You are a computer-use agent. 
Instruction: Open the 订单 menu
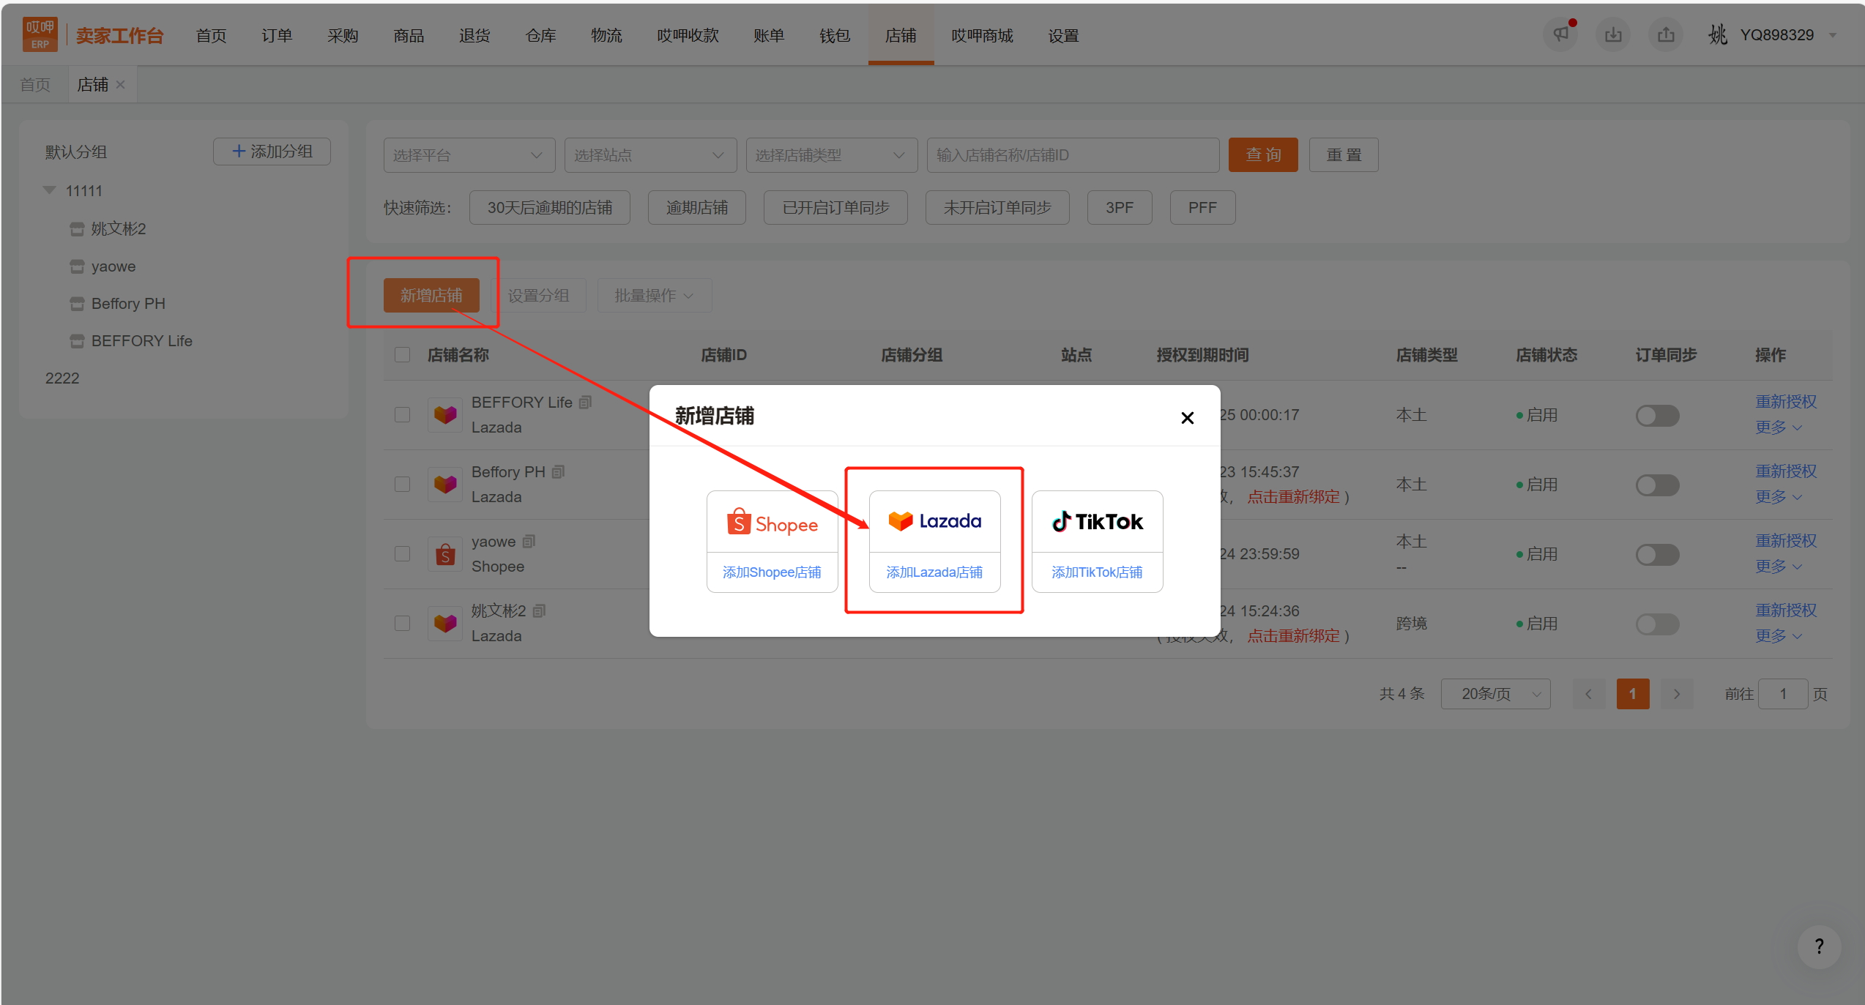coord(277,35)
